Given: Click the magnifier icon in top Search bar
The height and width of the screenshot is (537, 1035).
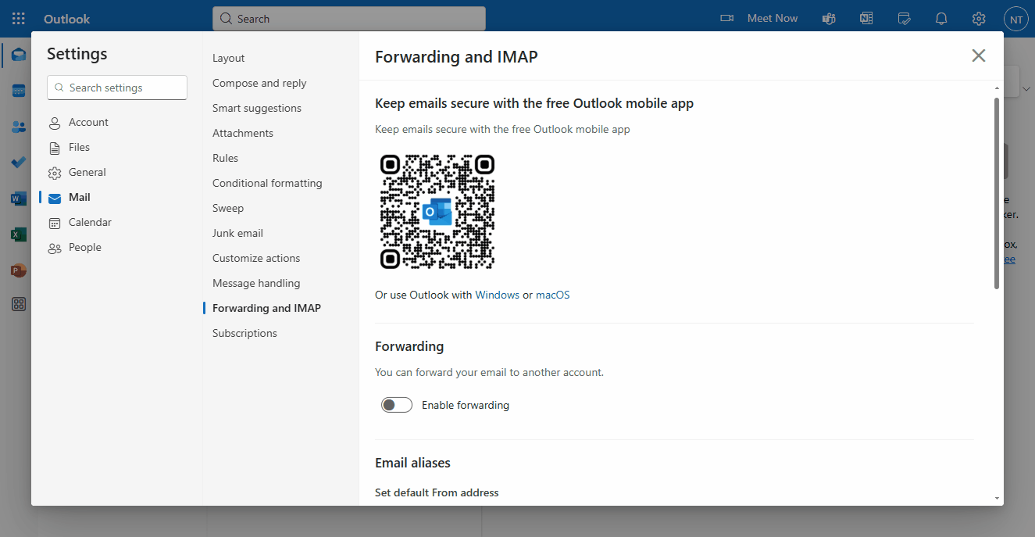Looking at the screenshot, I should tap(226, 19).
